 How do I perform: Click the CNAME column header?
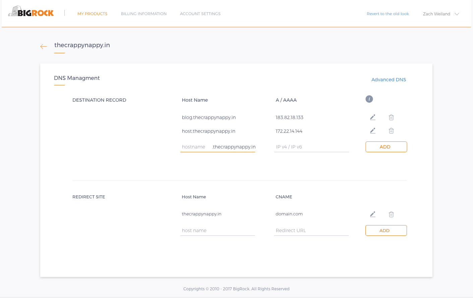pos(284,197)
